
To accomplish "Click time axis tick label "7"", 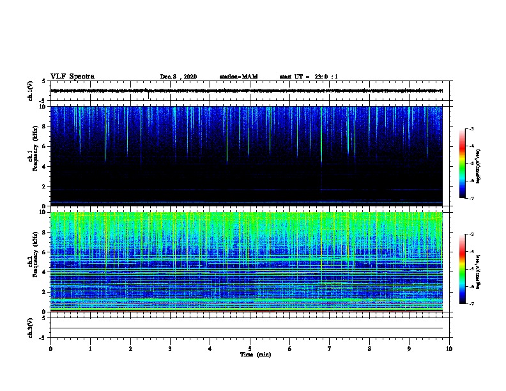I will 330,348.
